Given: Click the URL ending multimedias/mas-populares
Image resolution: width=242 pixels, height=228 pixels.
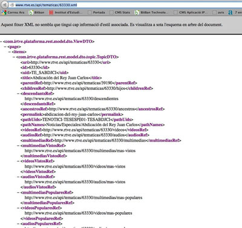Looking at the screenshot, I should (83, 198).
